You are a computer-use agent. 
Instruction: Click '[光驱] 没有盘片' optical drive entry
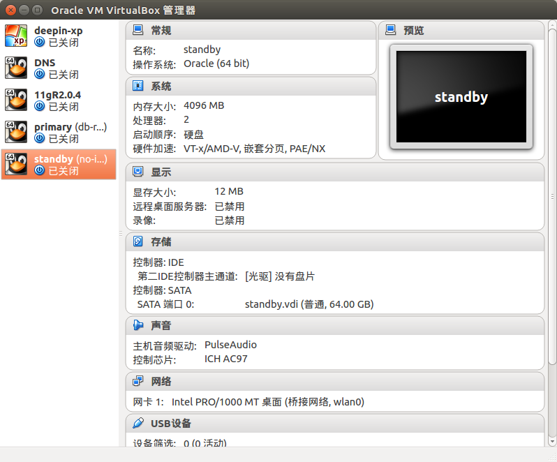280,276
